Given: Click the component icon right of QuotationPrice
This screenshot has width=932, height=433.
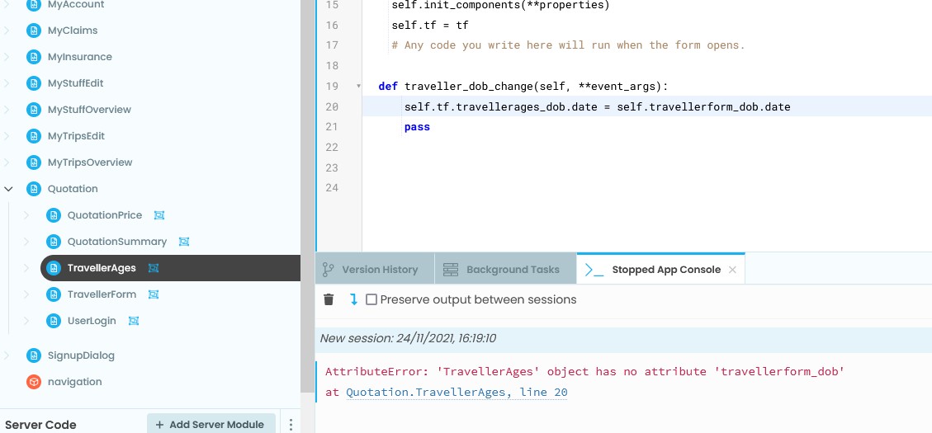Looking at the screenshot, I should coord(159,215).
